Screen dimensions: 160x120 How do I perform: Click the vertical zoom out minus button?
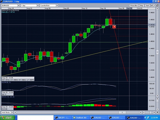(157, 109)
